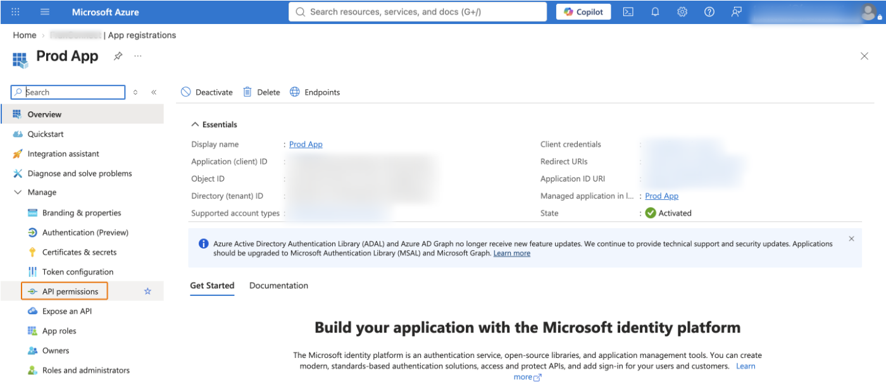Favorite API permissions with the star icon

click(x=147, y=292)
